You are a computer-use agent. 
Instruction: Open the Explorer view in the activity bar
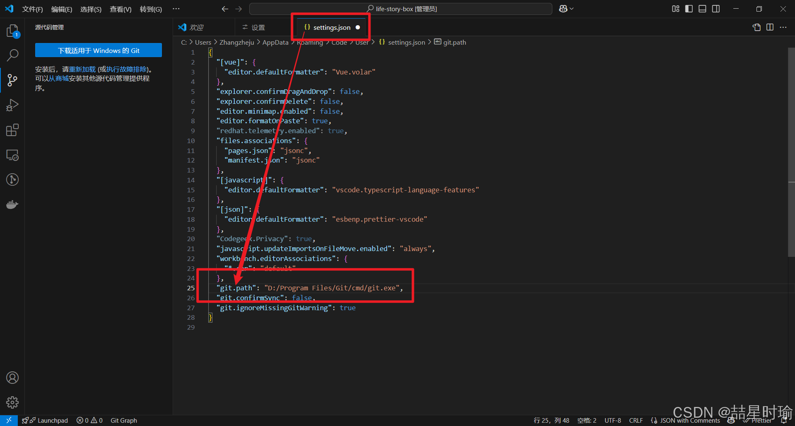12,31
